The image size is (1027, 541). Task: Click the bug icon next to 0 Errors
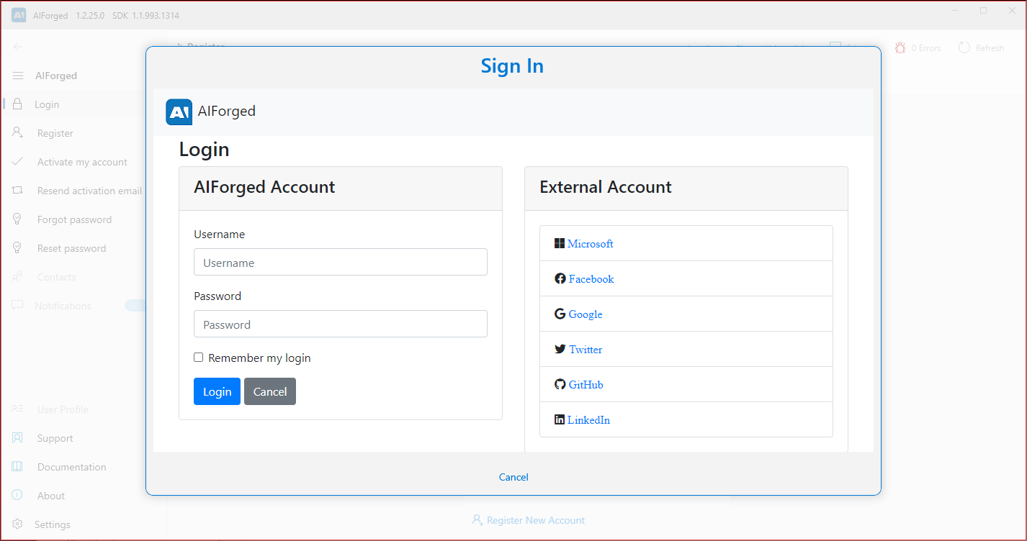pyautogui.click(x=900, y=47)
